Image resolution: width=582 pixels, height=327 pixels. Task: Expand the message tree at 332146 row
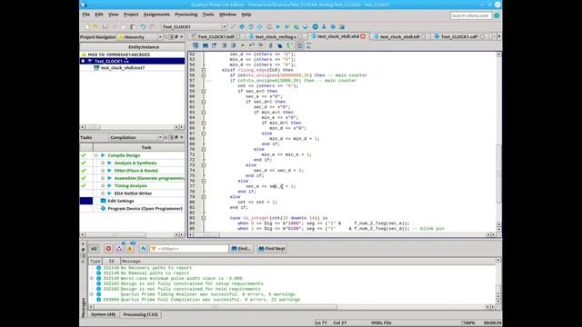tap(92, 278)
